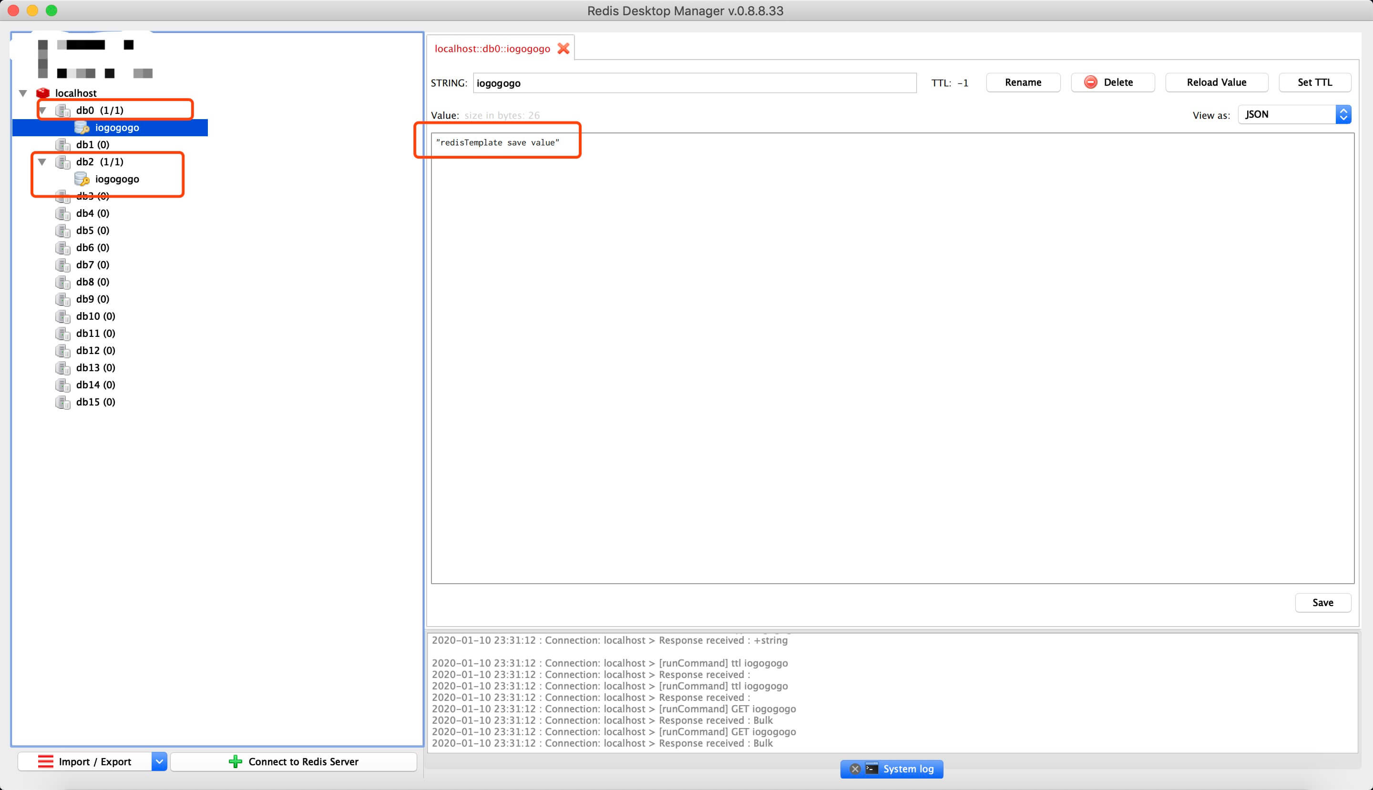Screen dimensions: 1373x790
Task: Click the red localhost server icon
Action: [43, 93]
